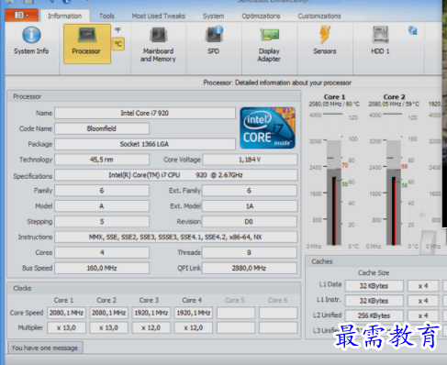Switch to the Customizations tab
The image size is (447, 365).
319,16
